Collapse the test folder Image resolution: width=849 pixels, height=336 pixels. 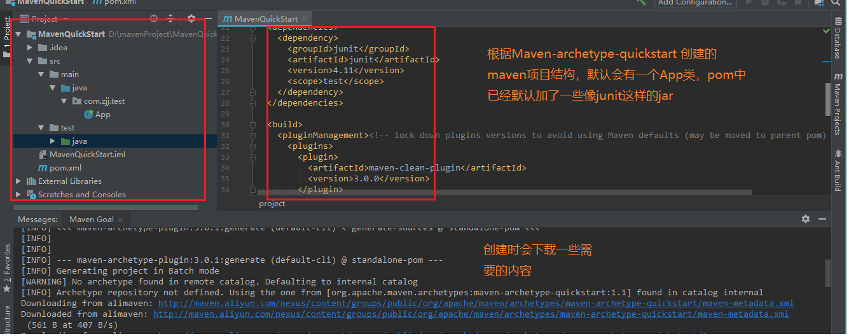41,128
